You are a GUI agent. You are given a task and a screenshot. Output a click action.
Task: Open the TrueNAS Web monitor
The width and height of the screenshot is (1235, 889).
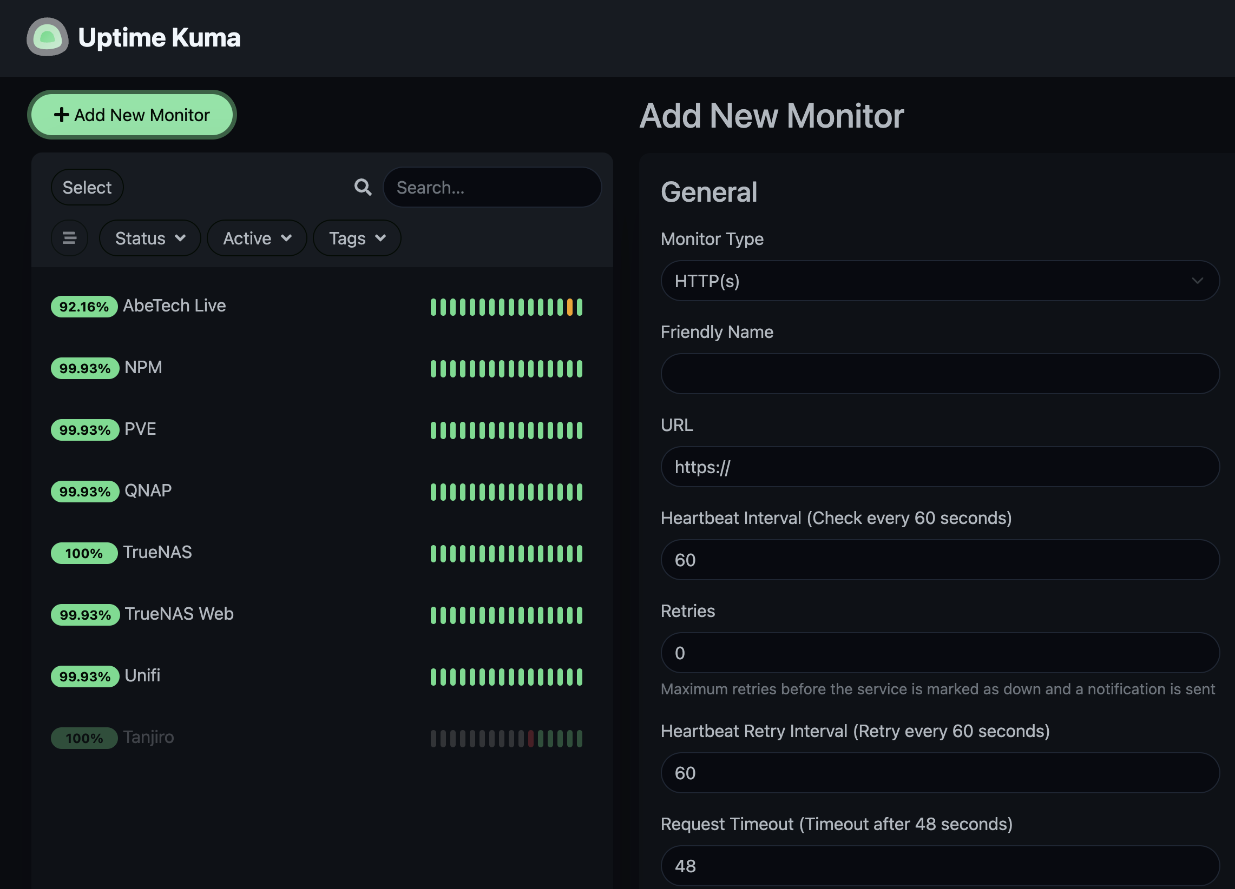[x=322, y=614]
